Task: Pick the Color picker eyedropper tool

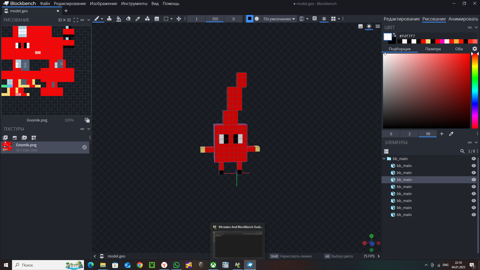Action: (138, 19)
